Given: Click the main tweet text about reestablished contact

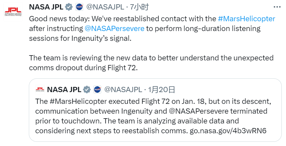Looking at the screenshot, I should click(152, 43).
